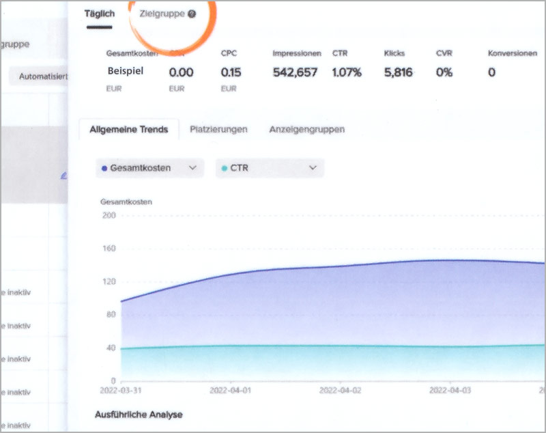Switch to the Anzeigengruppen tab
Image resolution: width=546 pixels, height=433 pixels.
(x=306, y=130)
